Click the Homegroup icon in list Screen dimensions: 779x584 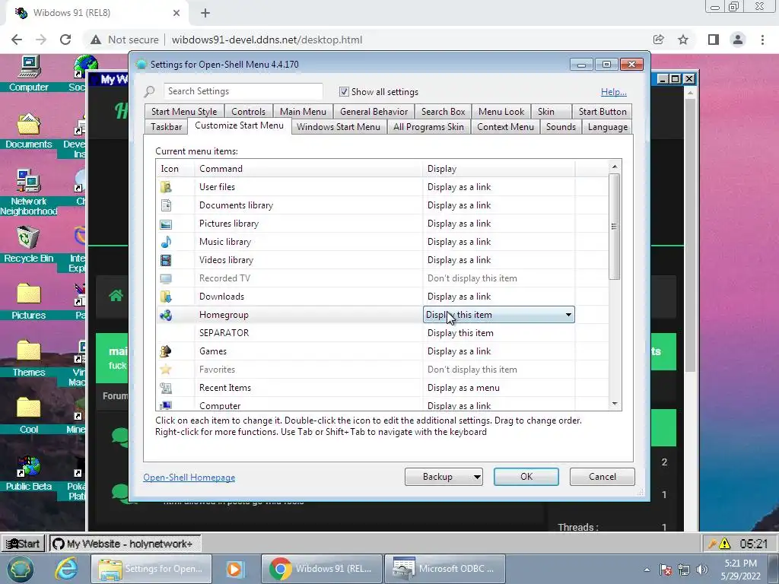[166, 315]
